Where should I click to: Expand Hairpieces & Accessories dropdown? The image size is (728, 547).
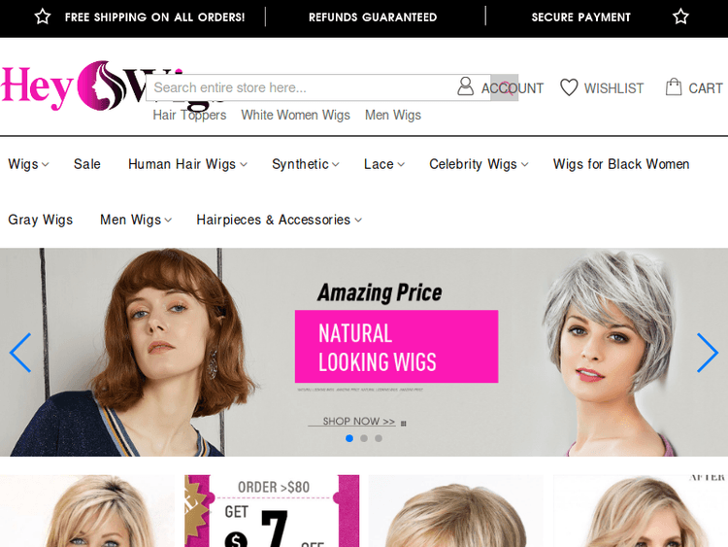click(279, 220)
